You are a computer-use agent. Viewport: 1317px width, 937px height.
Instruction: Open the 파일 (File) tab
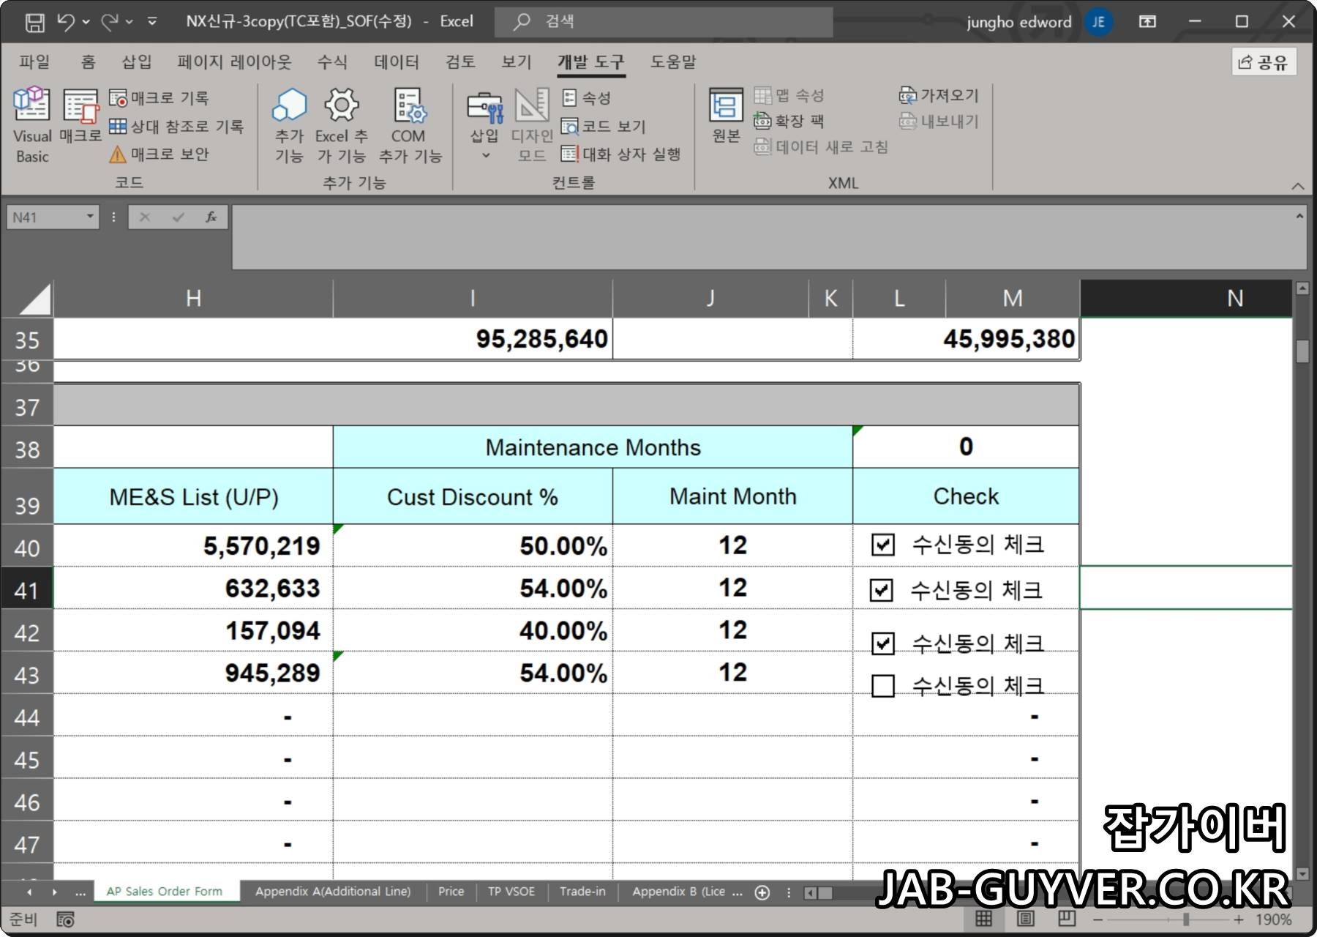[34, 62]
